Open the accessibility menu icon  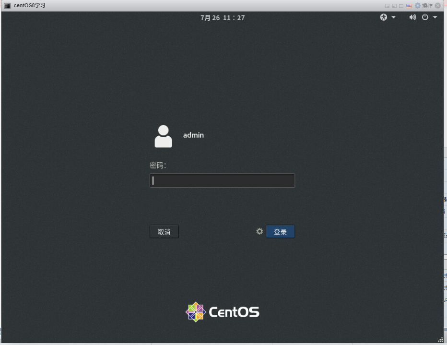pyautogui.click(x=383, y=17)
